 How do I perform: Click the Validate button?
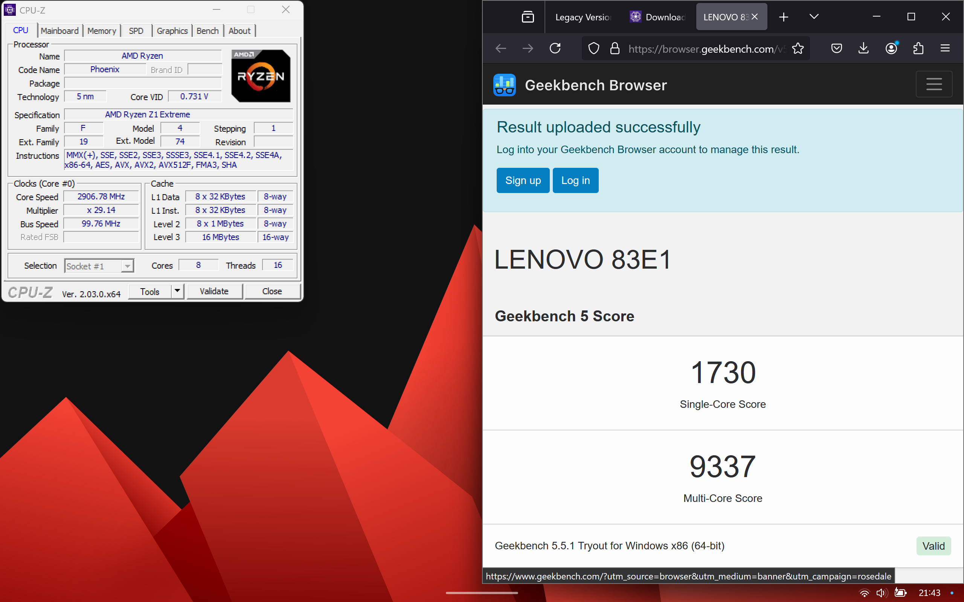[214, 291]
